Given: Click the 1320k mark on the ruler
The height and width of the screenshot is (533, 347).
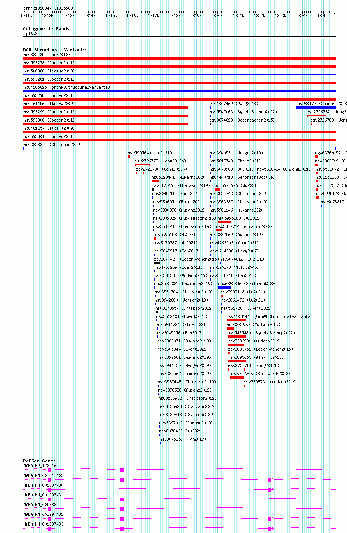Looking at the screenshot, I should tap(217, 16).
